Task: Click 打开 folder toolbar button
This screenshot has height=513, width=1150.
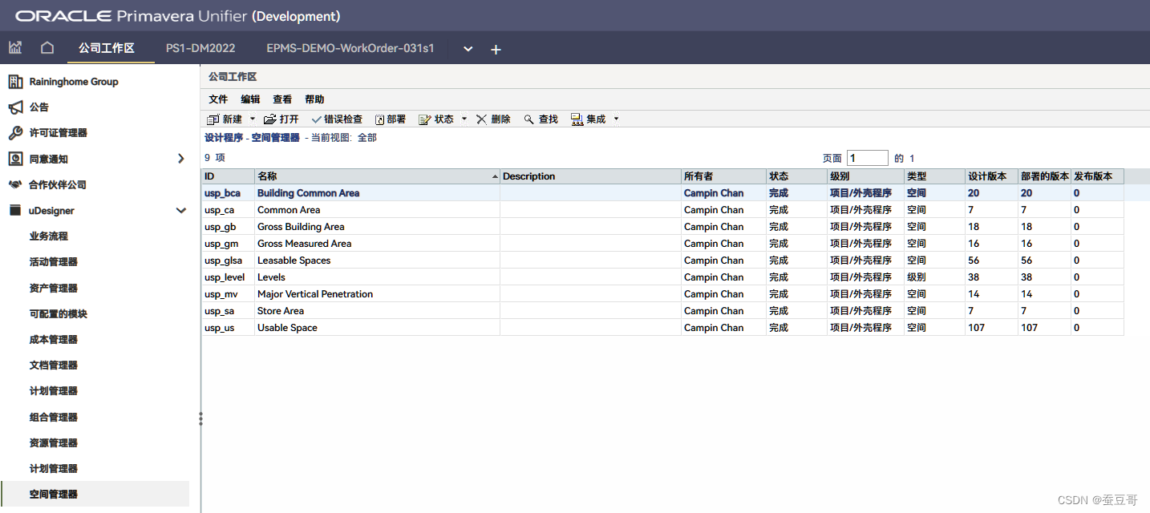Action: 281,119
